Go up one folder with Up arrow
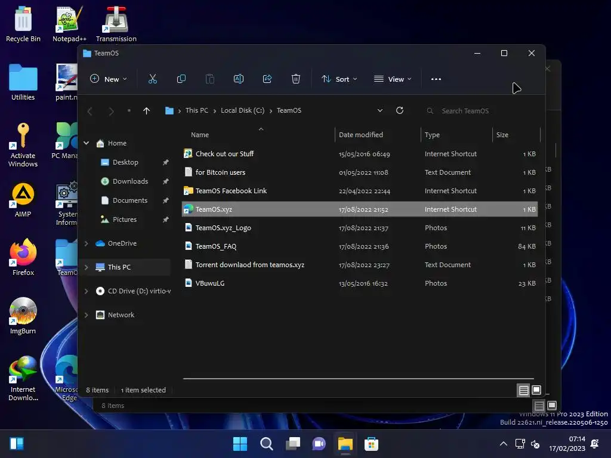This screenshot has height=458, width=611. pos(147,111)
